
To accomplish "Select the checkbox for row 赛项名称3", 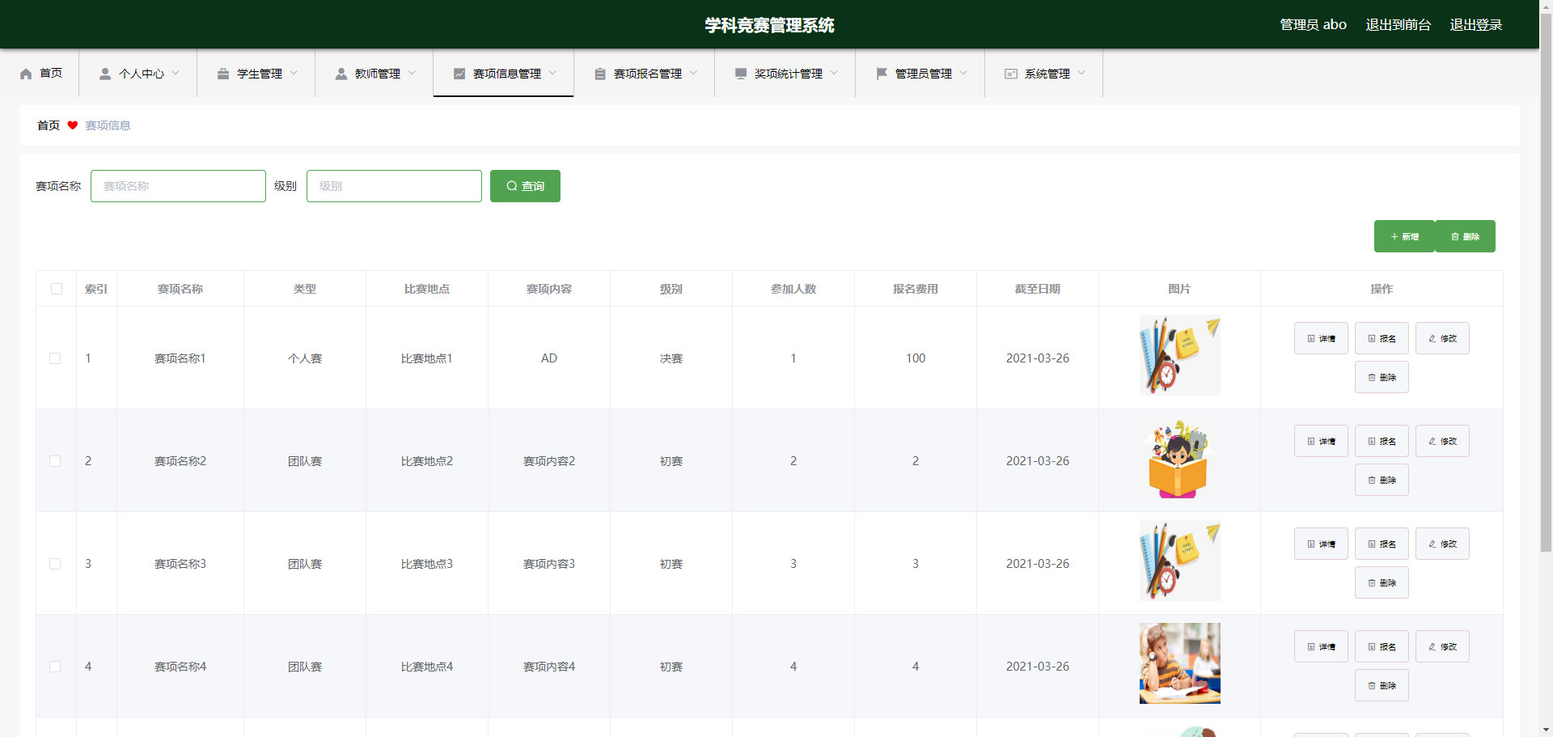I will click(x=55, y=564).
